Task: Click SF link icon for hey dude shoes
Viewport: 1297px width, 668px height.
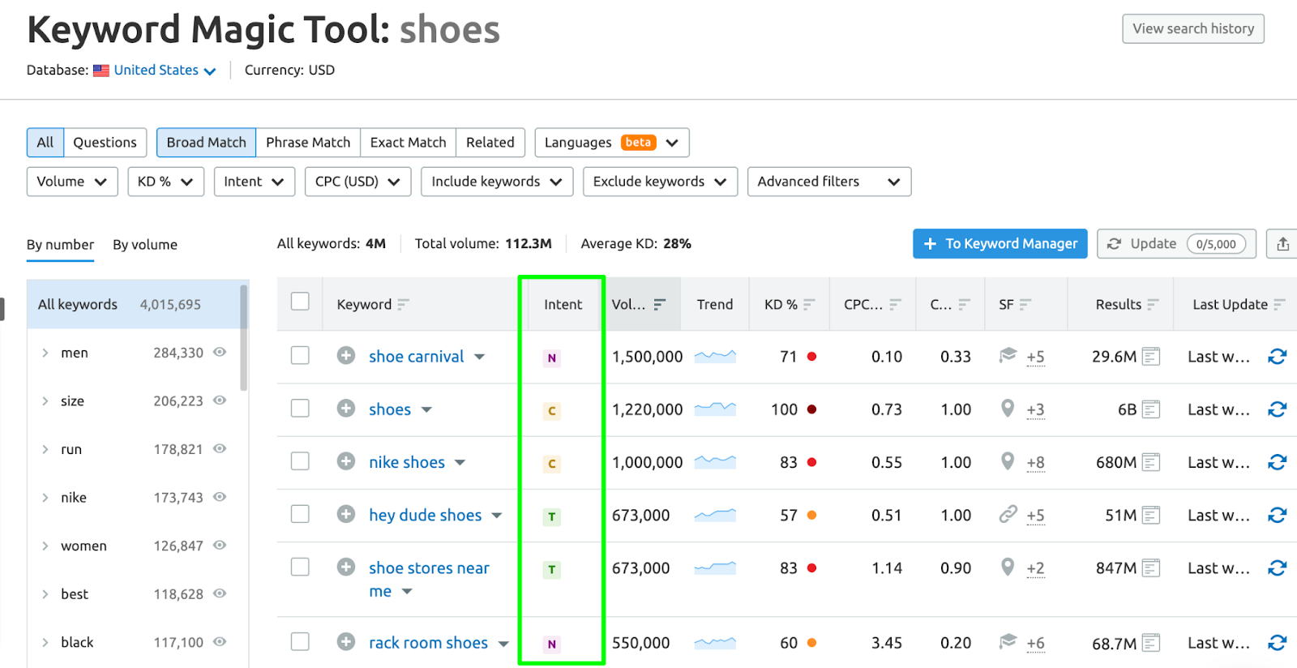Action: (1008, 514)
